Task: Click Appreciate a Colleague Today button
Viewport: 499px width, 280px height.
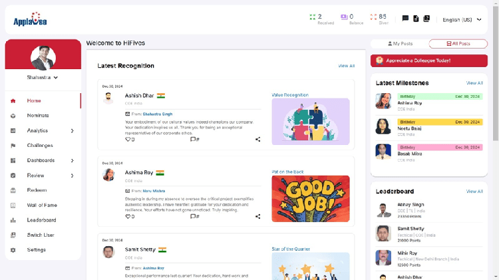Action: click(x=428, y=61)
